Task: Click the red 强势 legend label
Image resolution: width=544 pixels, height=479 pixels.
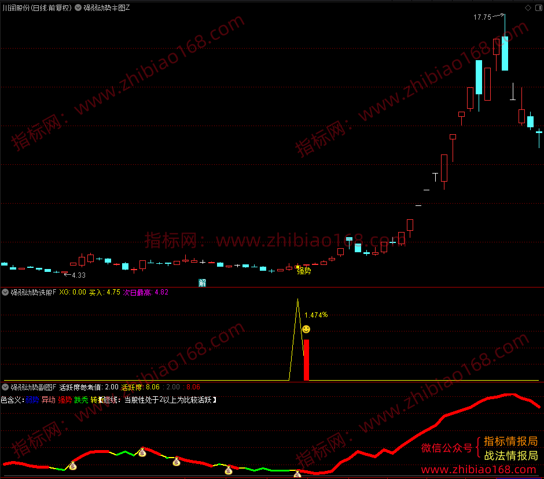Action: pyautogui.click(x=65, y=400)
